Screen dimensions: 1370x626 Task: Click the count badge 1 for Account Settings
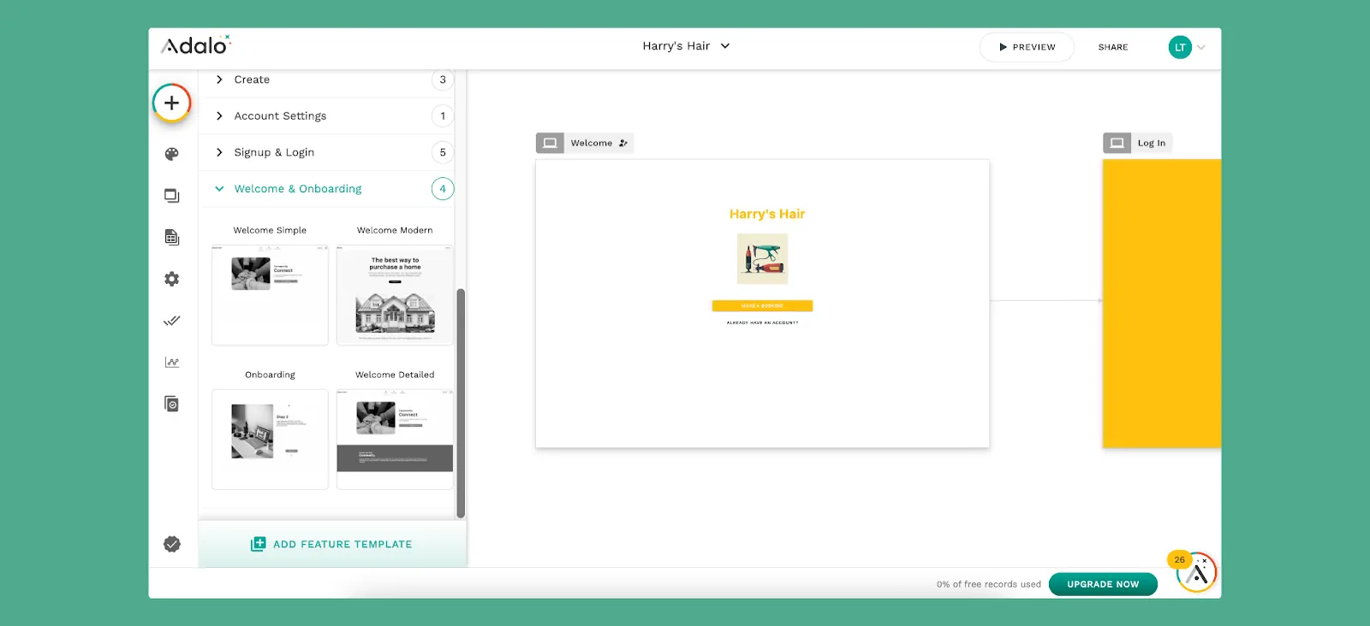pyautogui.click(x=443, y=116)
